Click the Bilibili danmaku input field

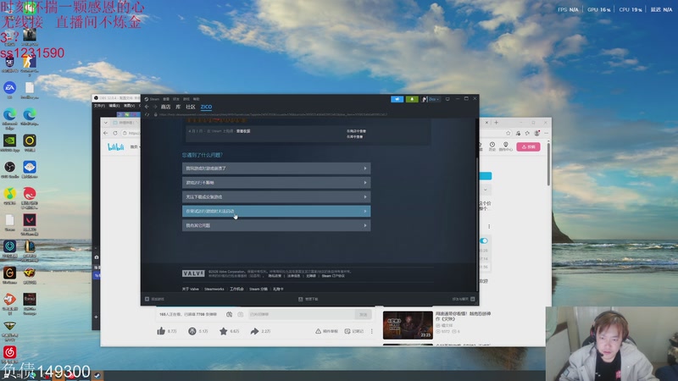pos(301,314)
